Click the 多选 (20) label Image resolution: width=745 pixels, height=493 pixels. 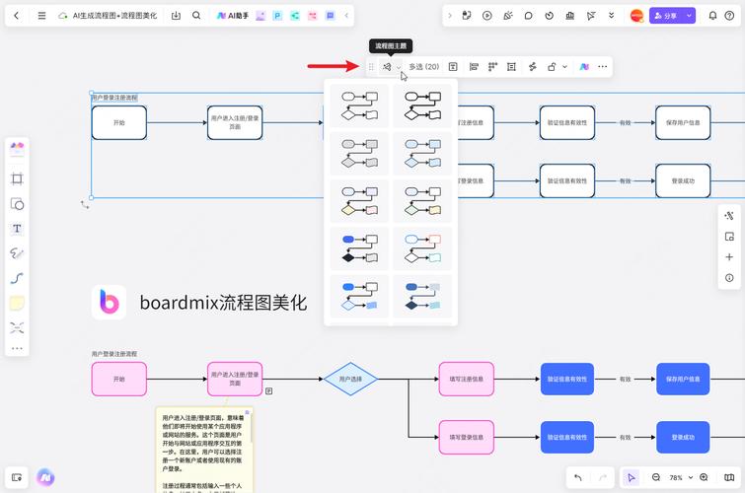click(424, 67)
